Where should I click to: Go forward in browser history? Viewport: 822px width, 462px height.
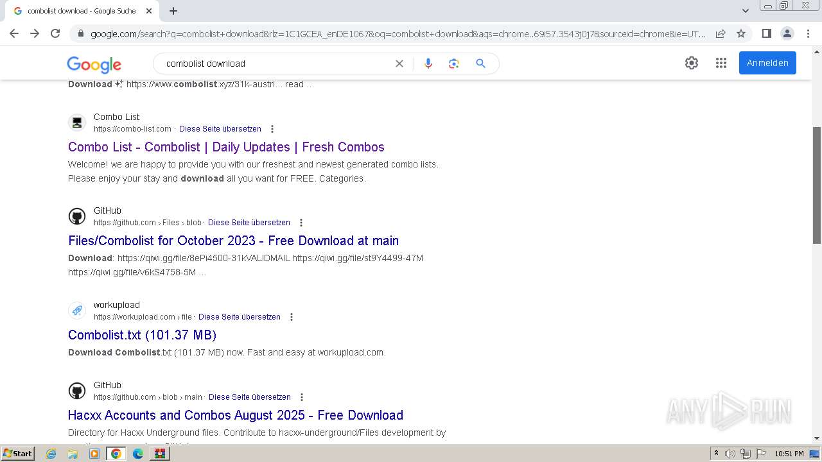[x=35, y=33]
